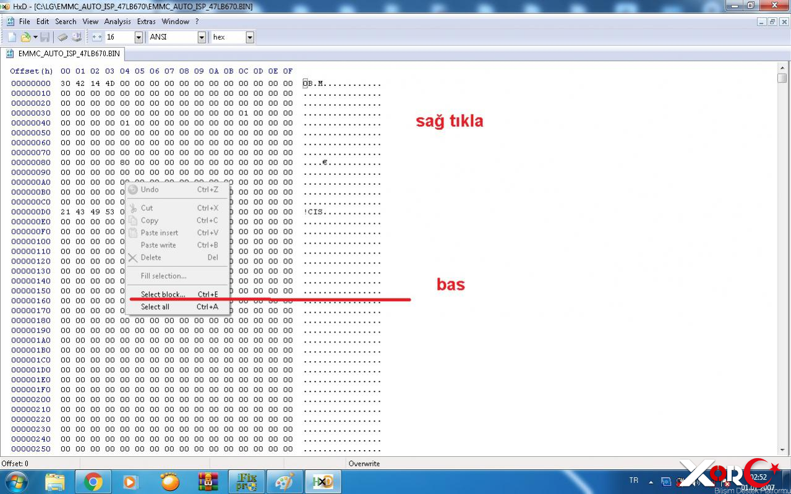
Task: Click the Open RAM chip icon
Action: [x=62, y=37]
